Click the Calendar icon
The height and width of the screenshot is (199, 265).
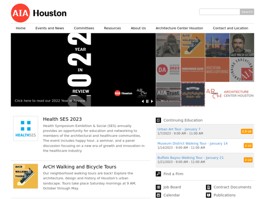click(x=159, y=195)
